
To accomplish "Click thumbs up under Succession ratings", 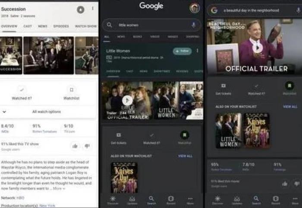I will [x=75, y=146].
